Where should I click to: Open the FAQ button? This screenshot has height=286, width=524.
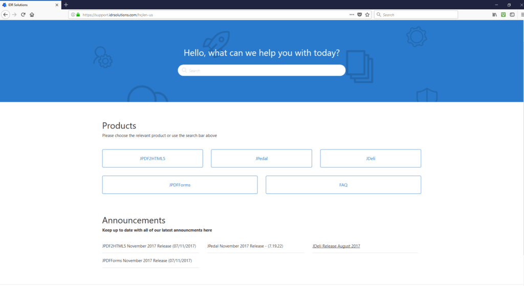tap(343, 185)
